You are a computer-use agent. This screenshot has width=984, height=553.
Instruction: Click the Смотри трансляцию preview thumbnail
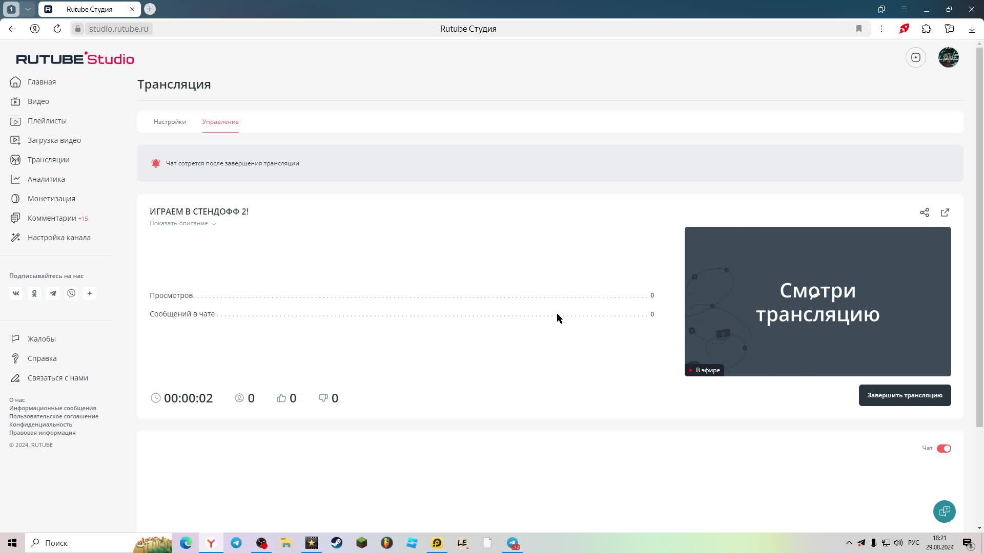tap(818, 302)
